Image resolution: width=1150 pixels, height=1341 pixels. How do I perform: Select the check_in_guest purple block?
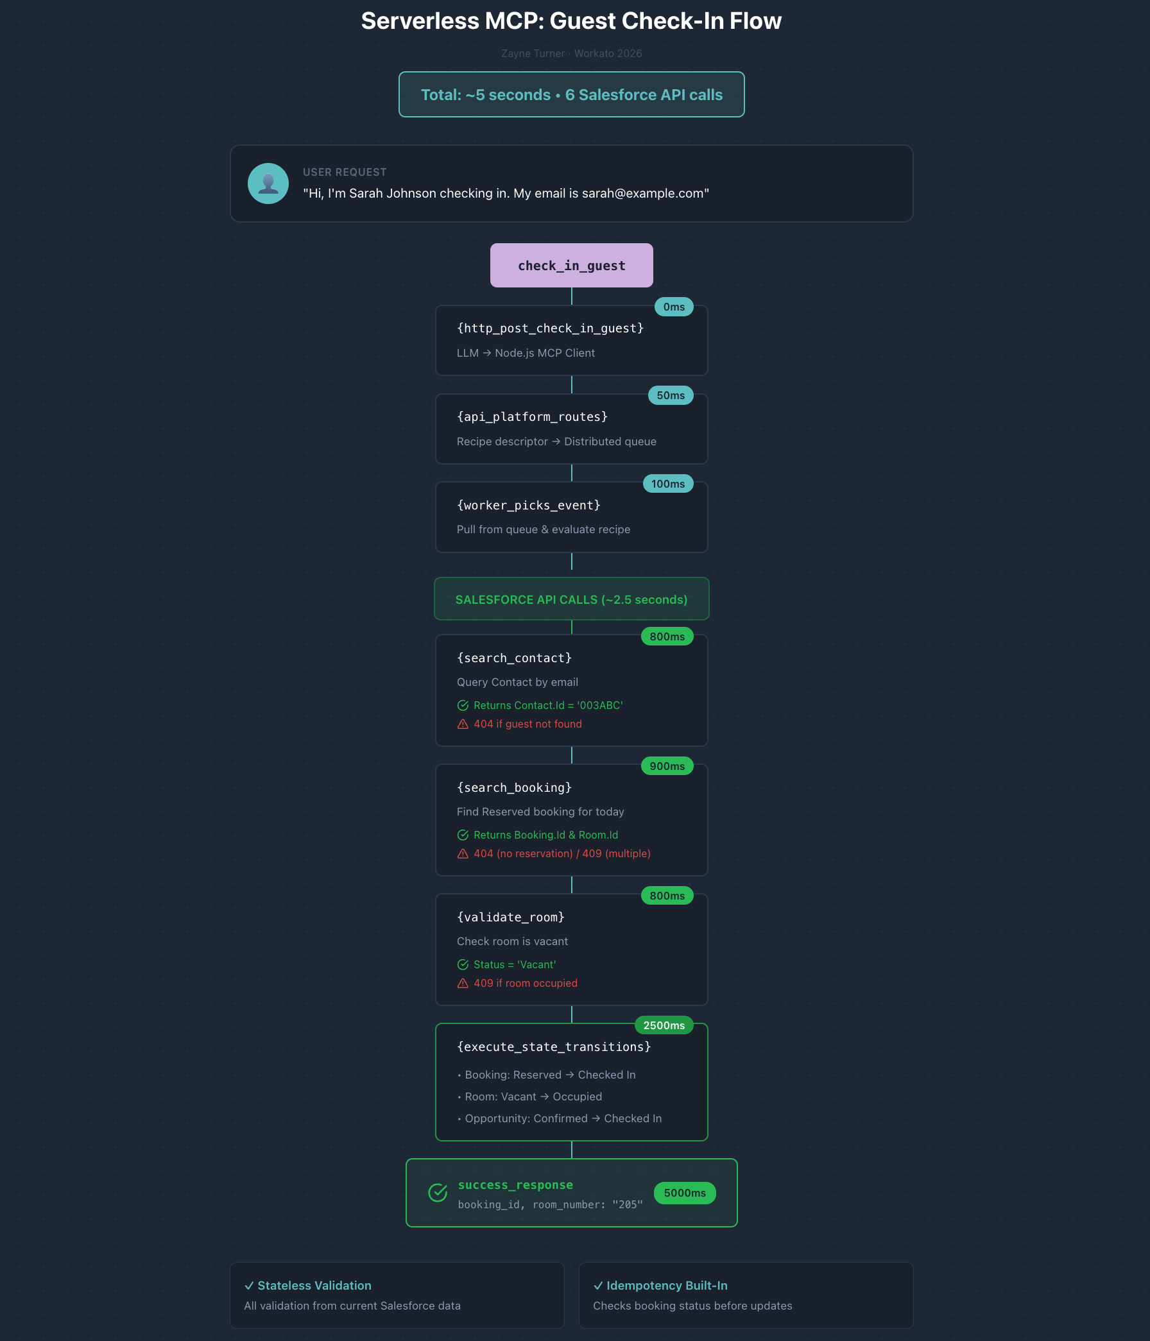pos(571,266)
